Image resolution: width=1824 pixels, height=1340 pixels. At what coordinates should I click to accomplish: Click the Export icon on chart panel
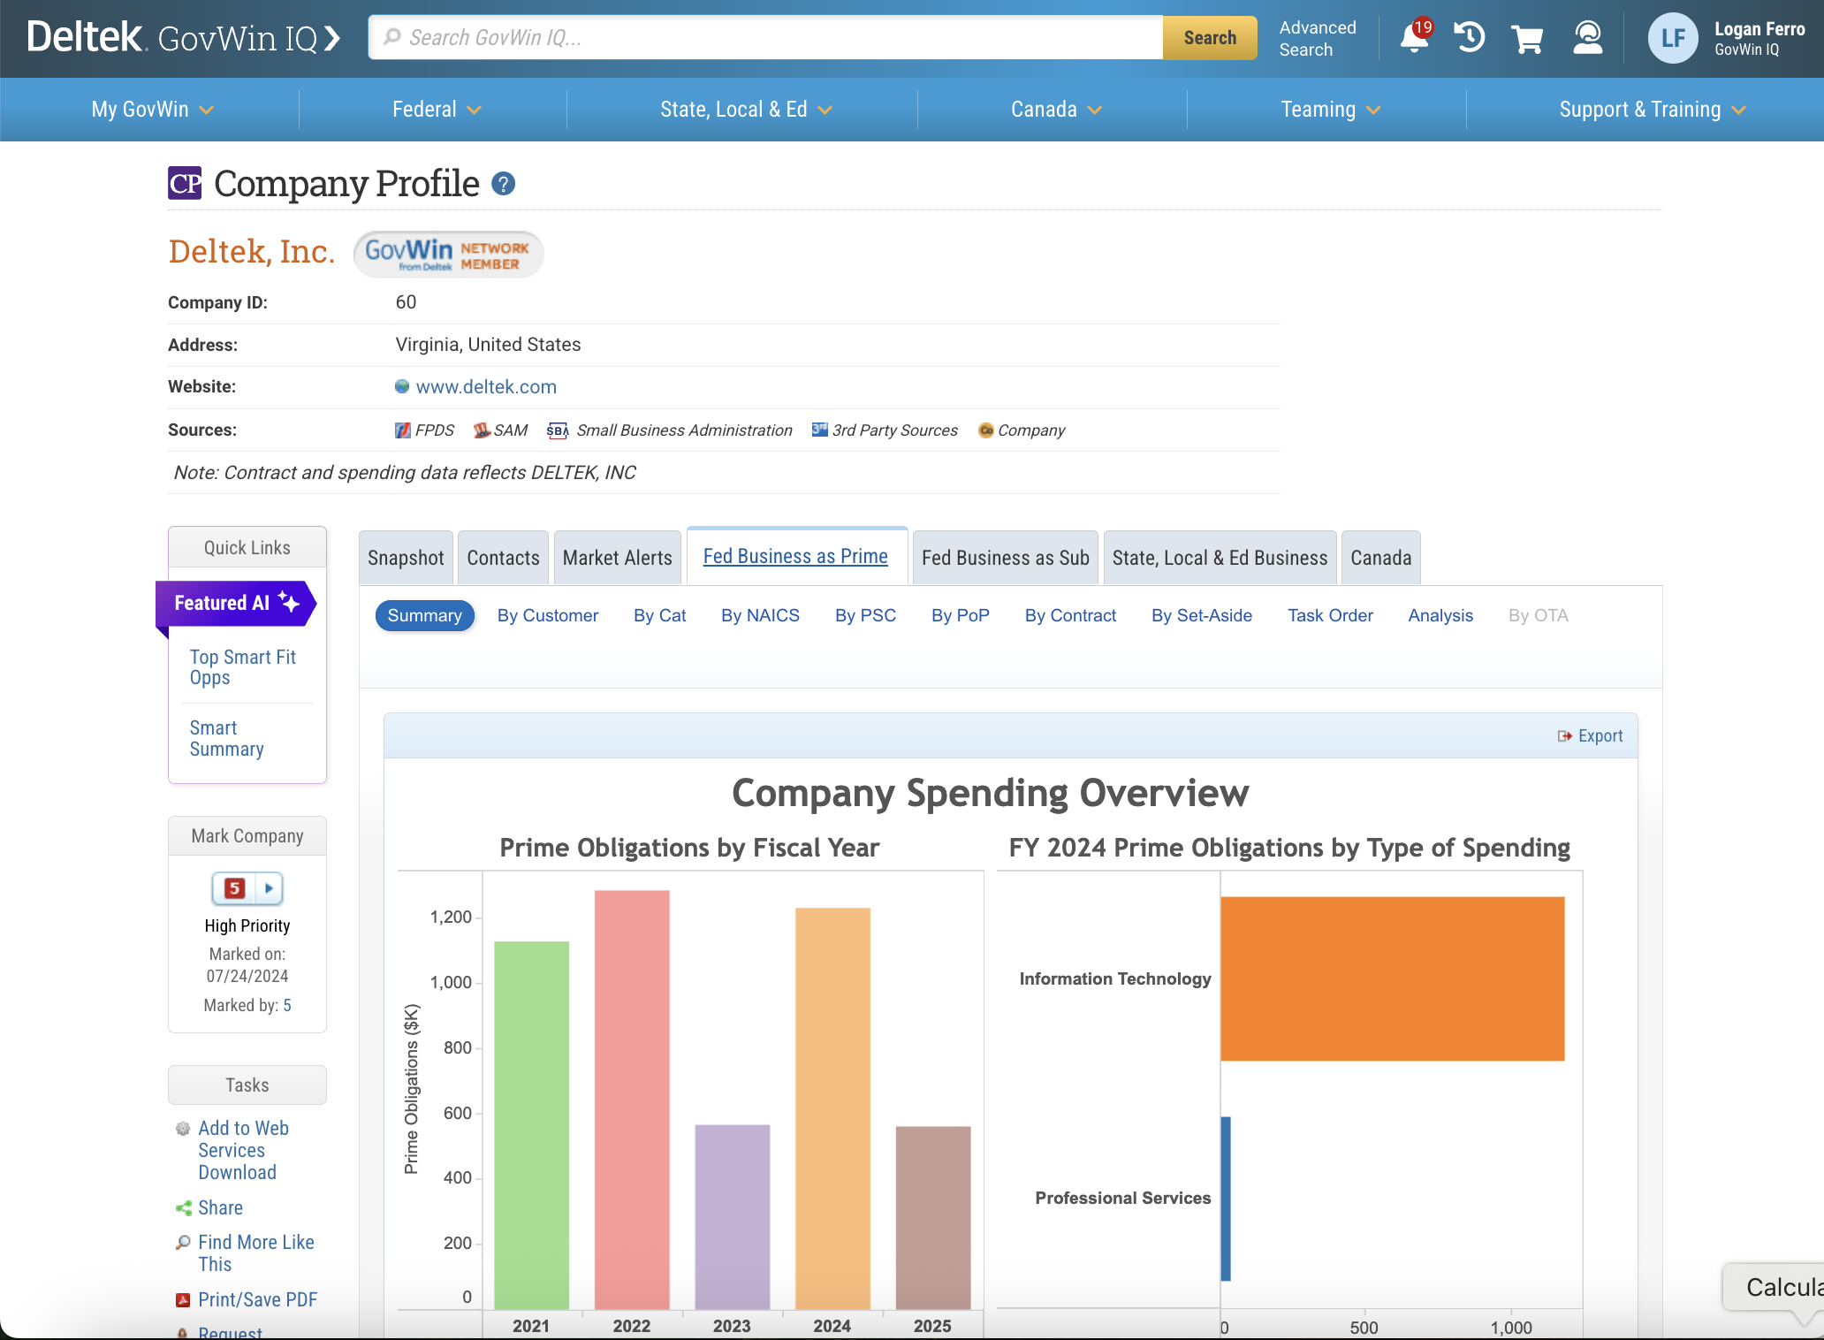coord(1565,735)
